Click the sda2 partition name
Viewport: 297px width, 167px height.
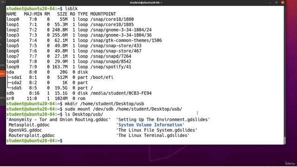[x=17, y=83]
